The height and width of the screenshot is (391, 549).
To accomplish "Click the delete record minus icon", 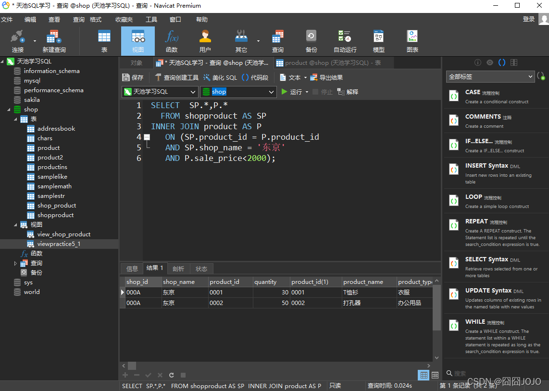I will click(x=137, y=375).
